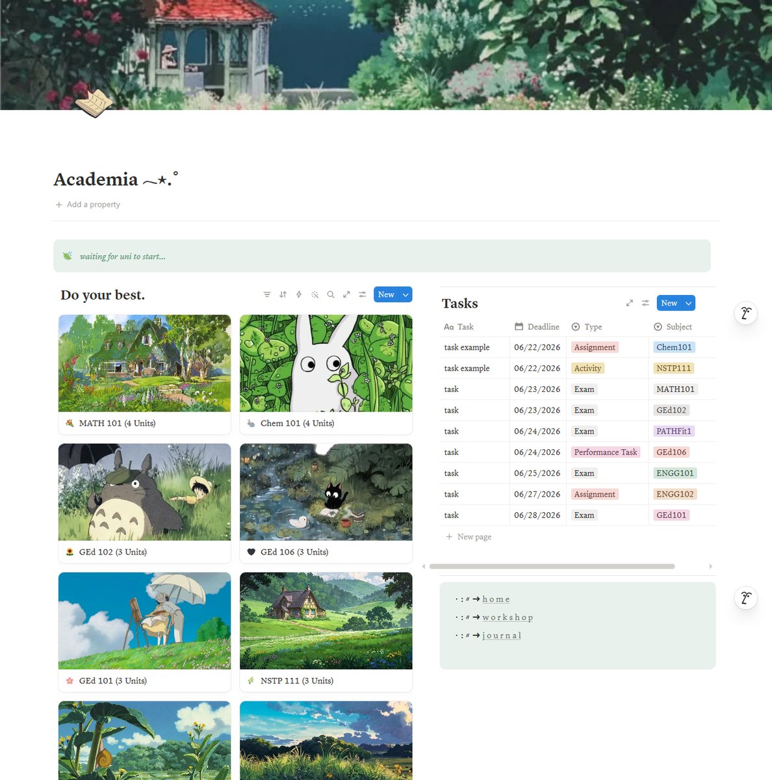Expand Tasks database to full page icon
The image size is (772, 780).
629,303
